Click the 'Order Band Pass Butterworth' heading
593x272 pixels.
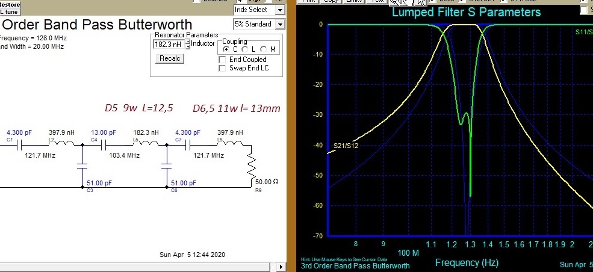97,25
